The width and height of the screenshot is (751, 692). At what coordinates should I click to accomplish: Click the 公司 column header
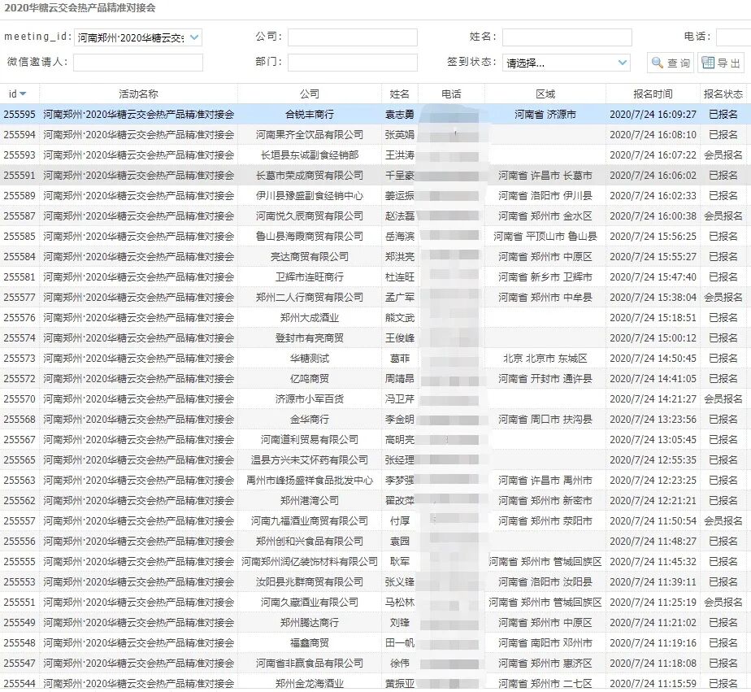click(310, 94)
